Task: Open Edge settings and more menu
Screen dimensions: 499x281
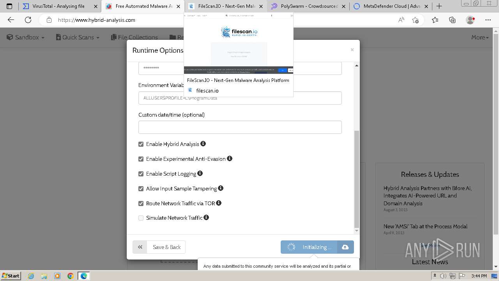Action: tap(488, 20)
